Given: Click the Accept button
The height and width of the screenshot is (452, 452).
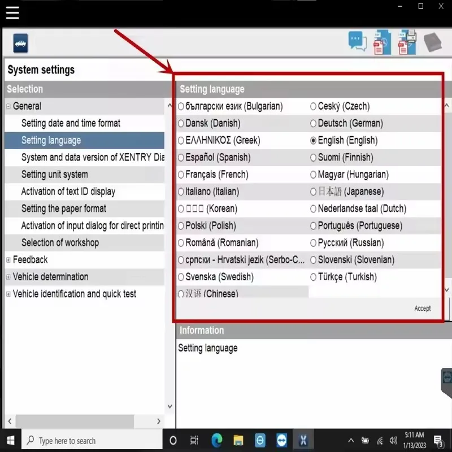Looking at the screenshot, I should pos(422,308).
